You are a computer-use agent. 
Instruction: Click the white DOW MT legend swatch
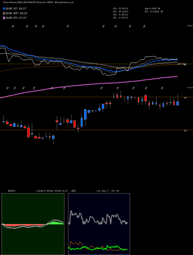[4, 13]
